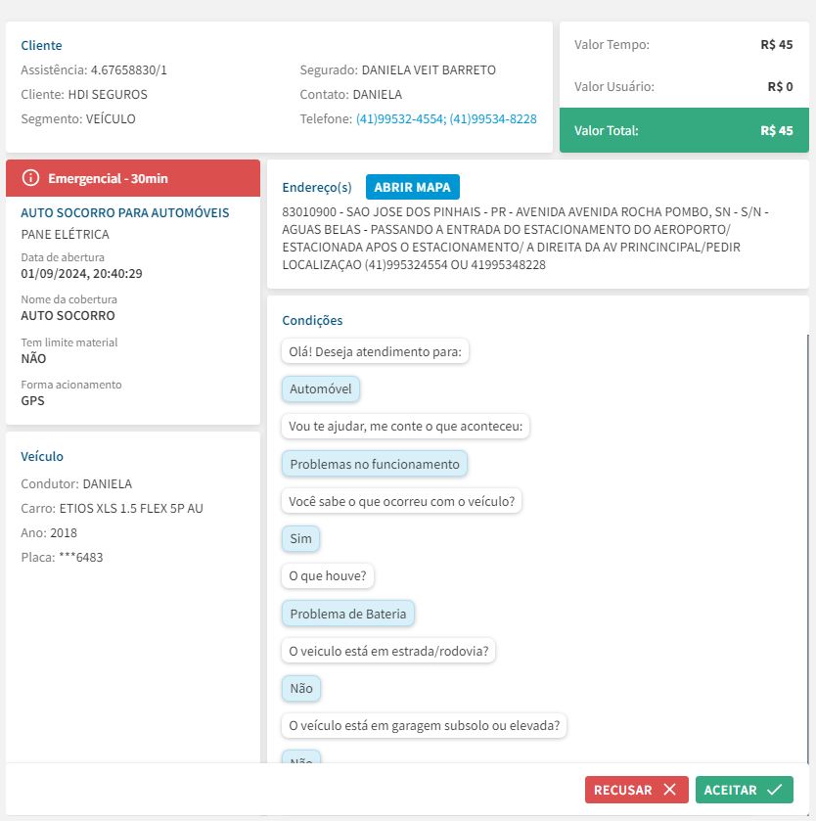The width and height of the screenshot is (816, 821).
Task: Click the AUTO SOCORRO PARA AUTOMÓVEIS heading
Action: point(125,212)
